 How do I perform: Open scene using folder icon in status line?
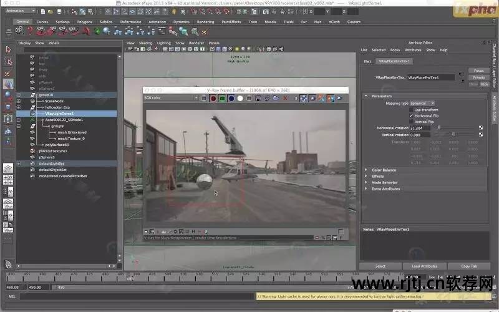click(x=51, y=11)
